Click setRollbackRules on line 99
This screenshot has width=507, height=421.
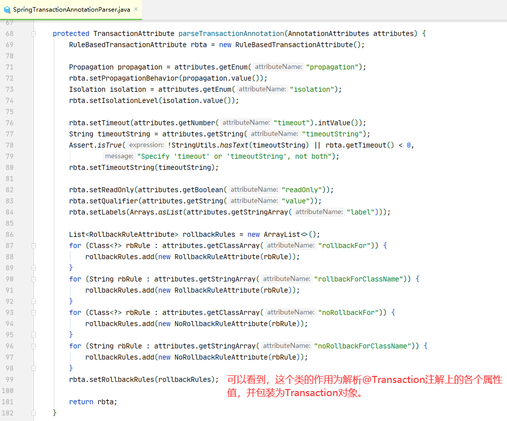pos(122,379)
